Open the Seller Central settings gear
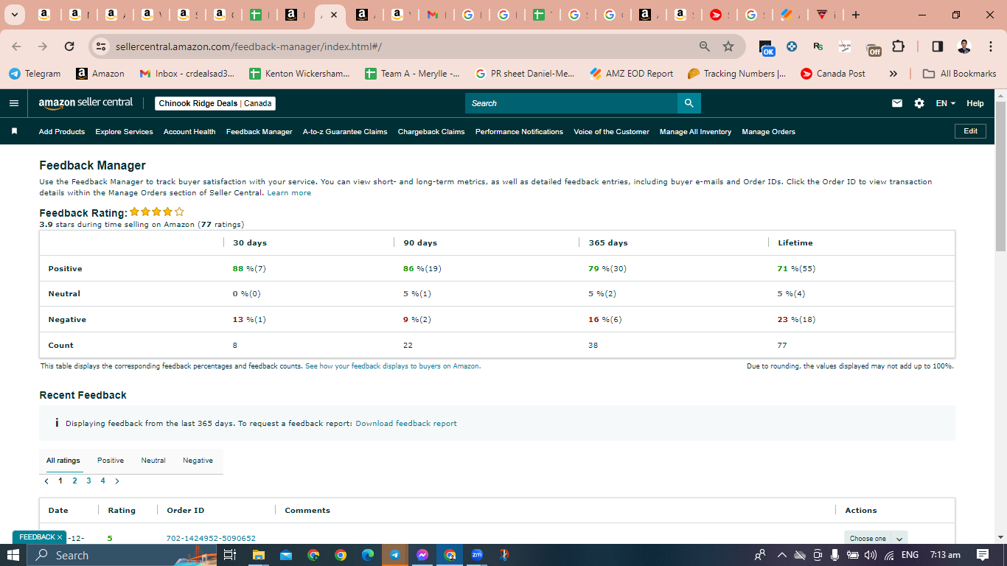Image resolution: width=1007 pixels, height=566 pixels. tap(919, 103)
